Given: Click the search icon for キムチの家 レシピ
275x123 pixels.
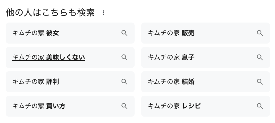Looking at the screenshot, I should [x=259, y=106].
